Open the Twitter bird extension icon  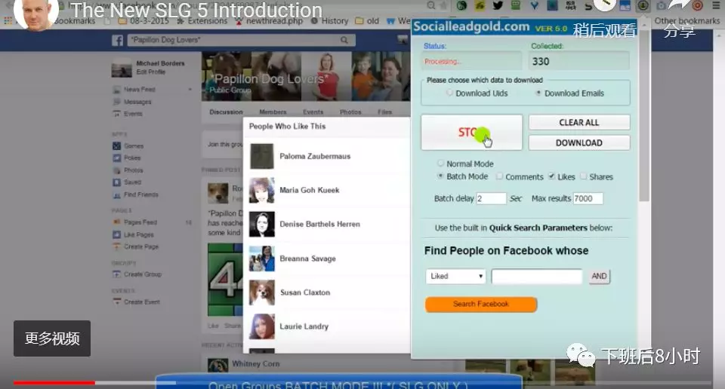tap(498, 5)
